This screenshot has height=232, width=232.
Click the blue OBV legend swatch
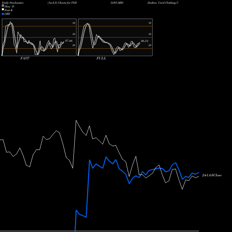[x=3, y=14]
